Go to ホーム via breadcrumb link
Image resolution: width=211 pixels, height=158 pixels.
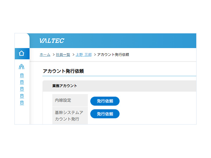coord(45,55)
